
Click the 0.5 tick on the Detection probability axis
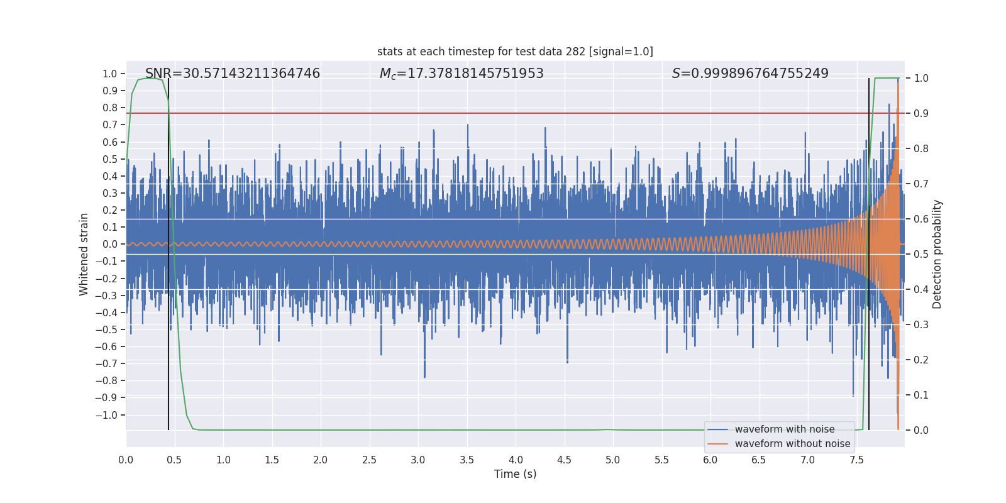(x=921, y=254)
